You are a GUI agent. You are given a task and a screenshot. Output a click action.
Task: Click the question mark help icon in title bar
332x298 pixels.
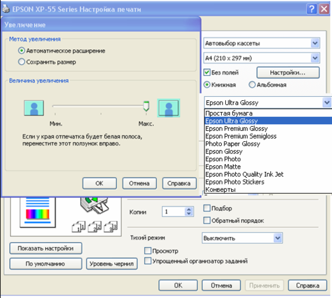click(311, 9)
